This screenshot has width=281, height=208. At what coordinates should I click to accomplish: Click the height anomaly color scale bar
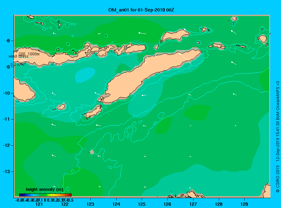pos(45,195)
